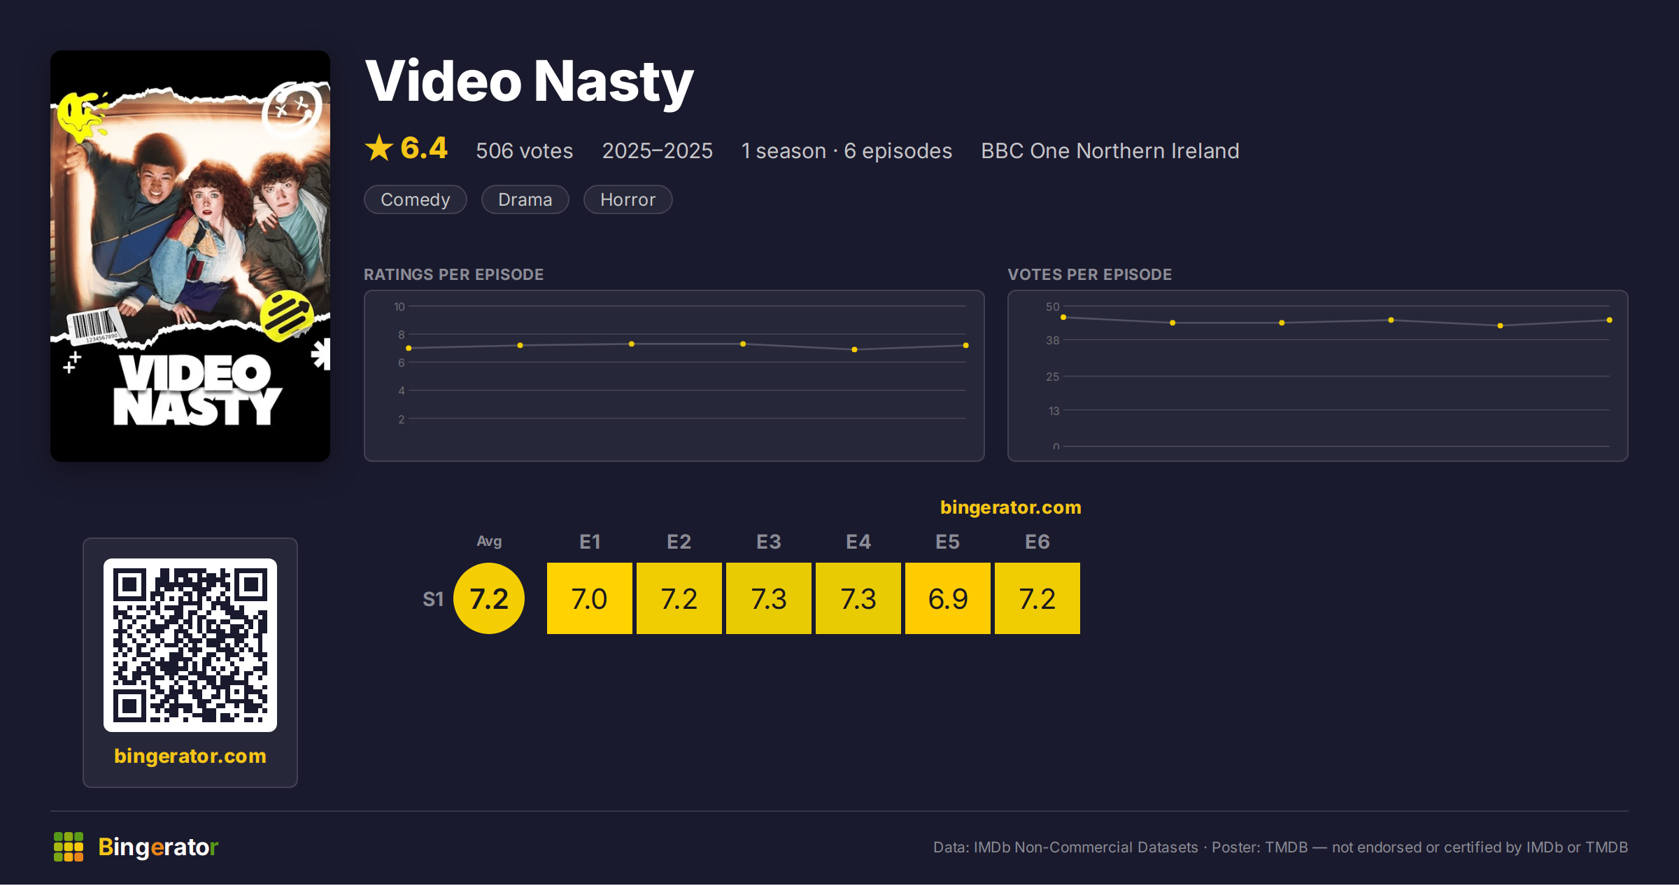Click the E3 rating tile
The image size is (1679, 886).
(x=769, y=599)
